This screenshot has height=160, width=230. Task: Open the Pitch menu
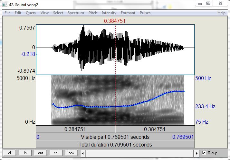(x=93, y=13)
